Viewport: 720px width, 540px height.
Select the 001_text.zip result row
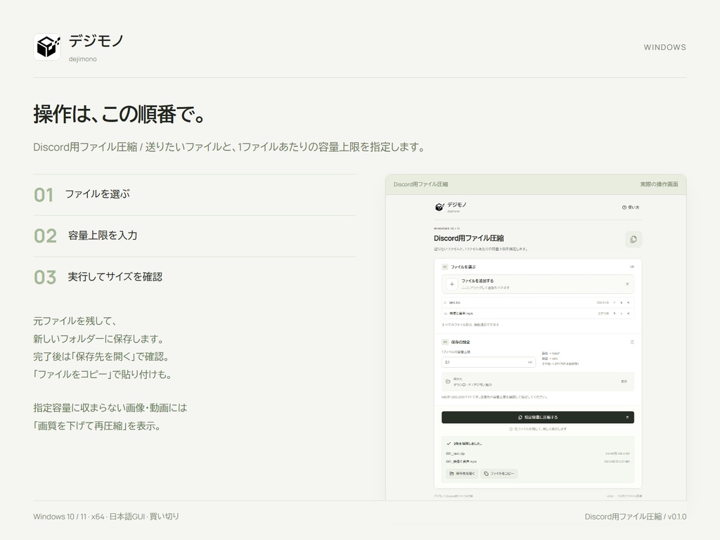(x=537, y=454)
